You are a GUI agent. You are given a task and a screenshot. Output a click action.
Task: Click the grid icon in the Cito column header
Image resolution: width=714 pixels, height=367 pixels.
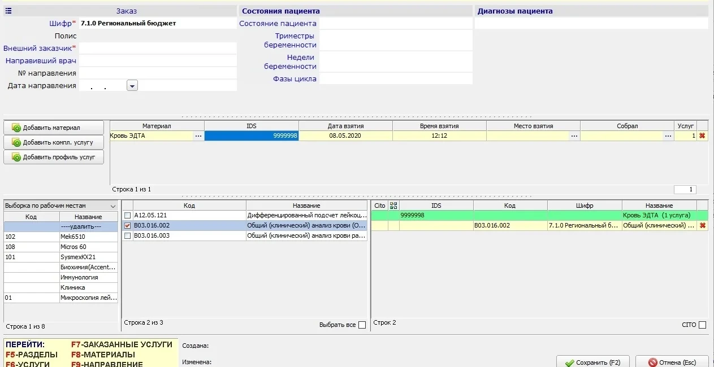394,206
